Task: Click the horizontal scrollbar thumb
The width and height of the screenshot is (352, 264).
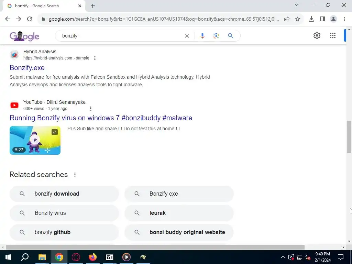Action: coord(155,247)
